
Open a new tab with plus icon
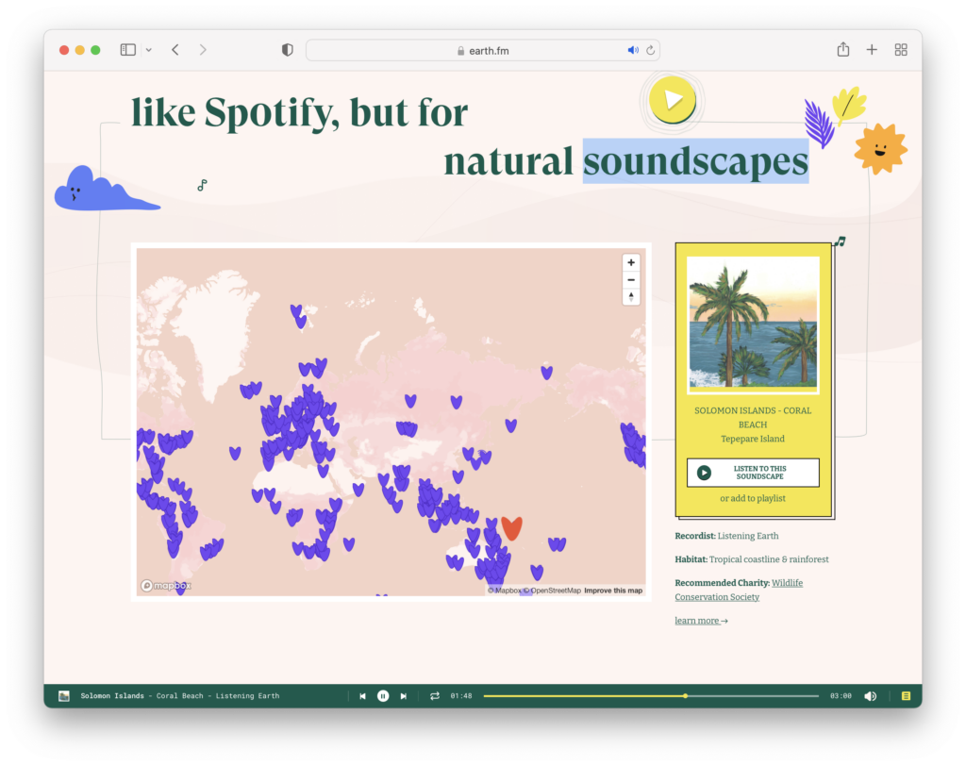[x=871, y=50]
